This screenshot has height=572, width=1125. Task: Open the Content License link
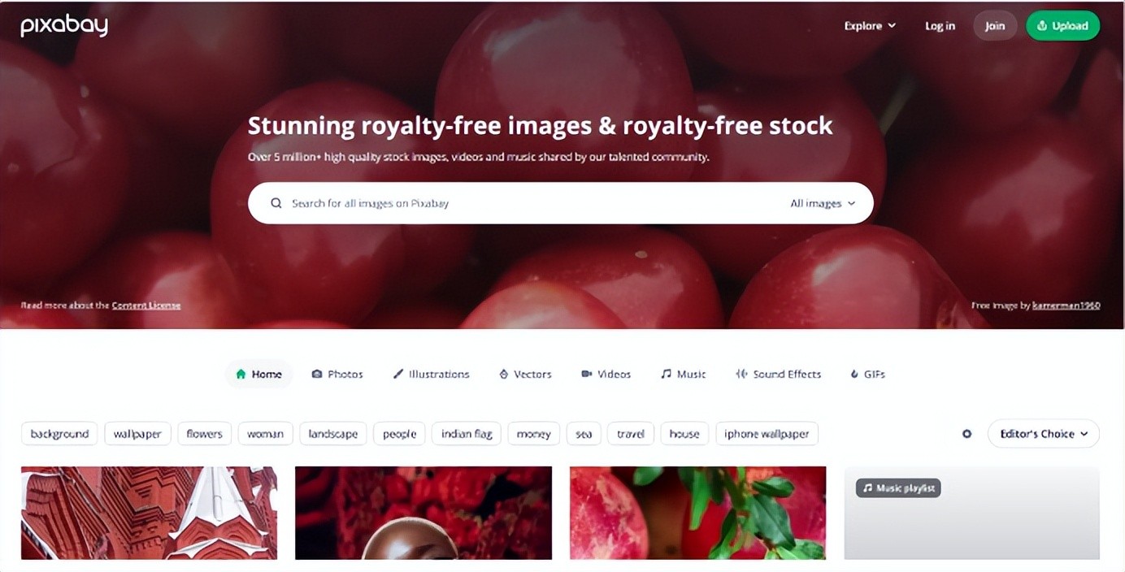(146, 305)
